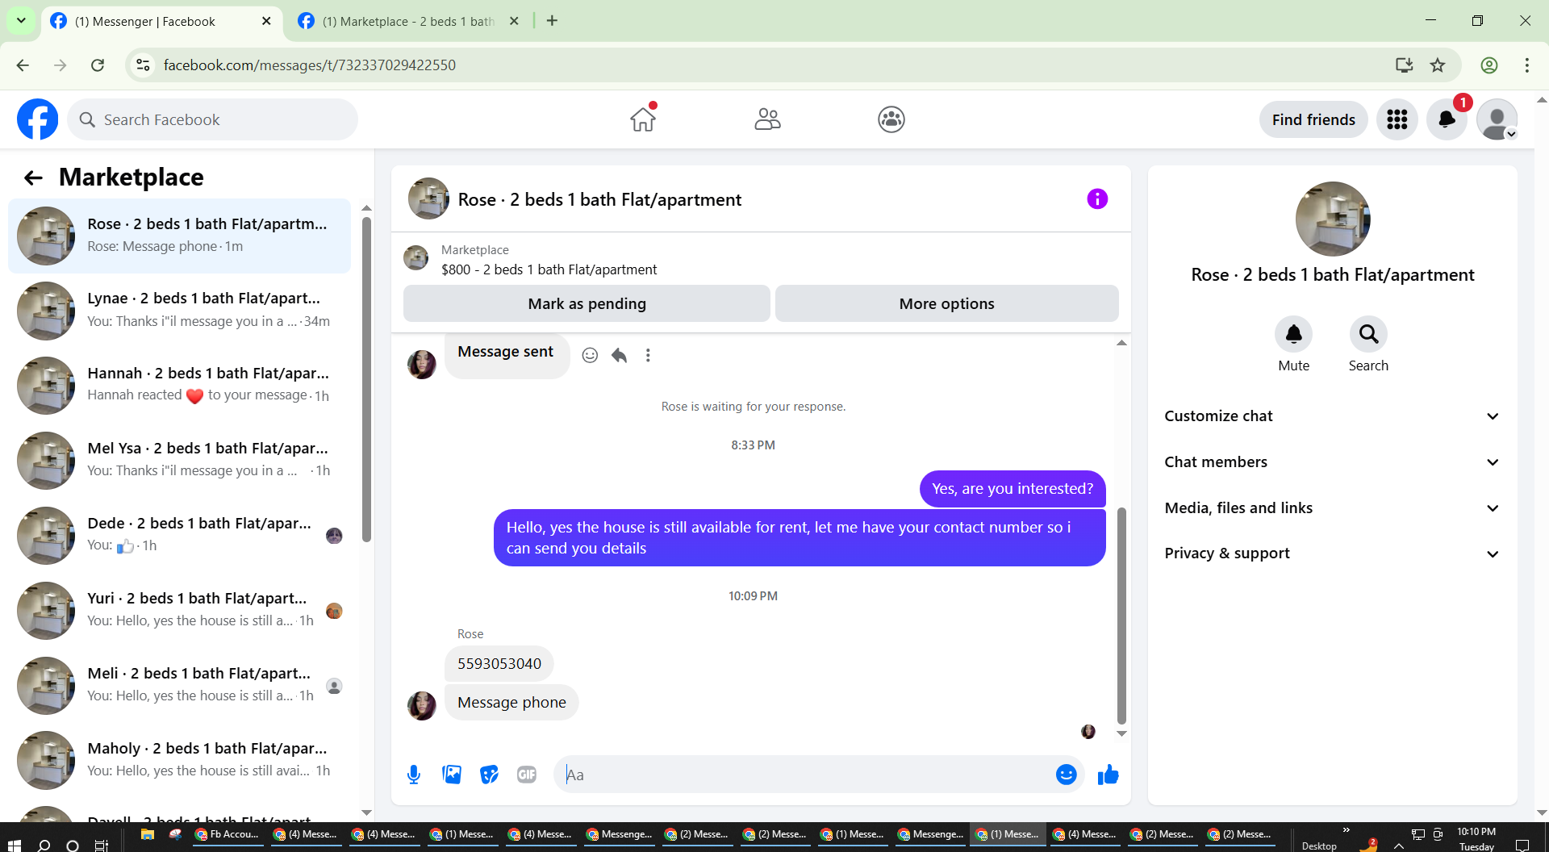Screen dimensions: 1549x852
Task: Focus the Search Facebook field
Action: (x=213, y=119)
